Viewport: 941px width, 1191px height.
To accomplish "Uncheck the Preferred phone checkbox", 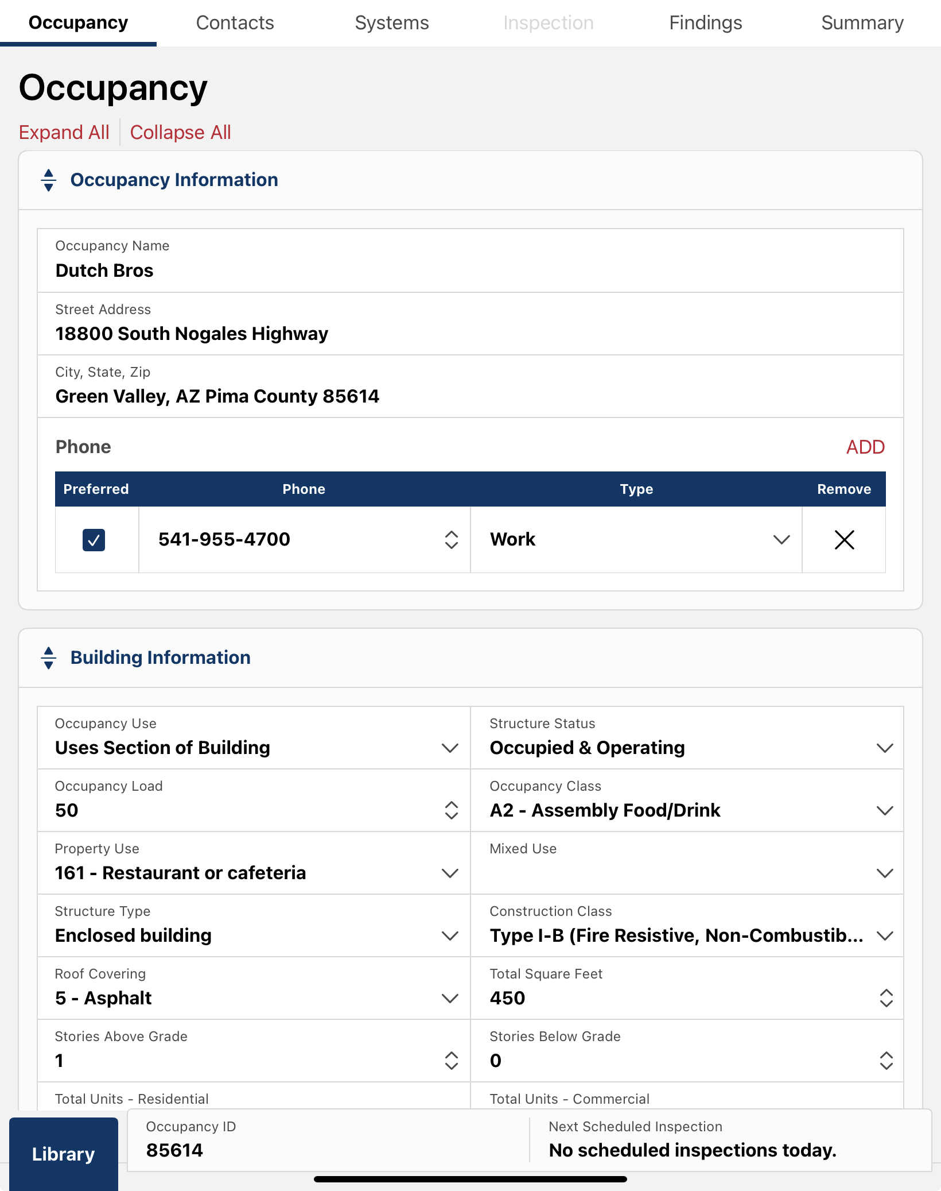I will [x=94, y=540].
